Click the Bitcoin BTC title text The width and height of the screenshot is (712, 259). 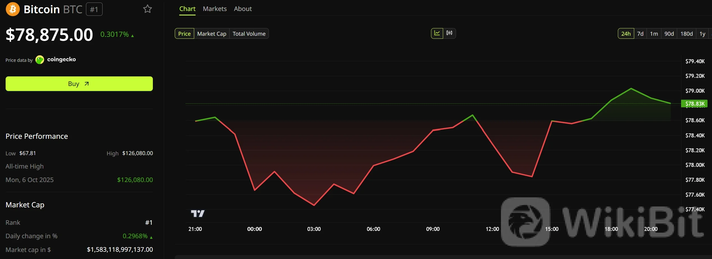tap(53, 9)
